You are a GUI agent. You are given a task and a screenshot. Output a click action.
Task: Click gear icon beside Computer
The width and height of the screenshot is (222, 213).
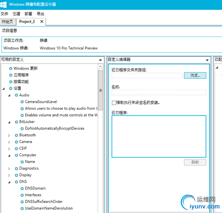16,155
